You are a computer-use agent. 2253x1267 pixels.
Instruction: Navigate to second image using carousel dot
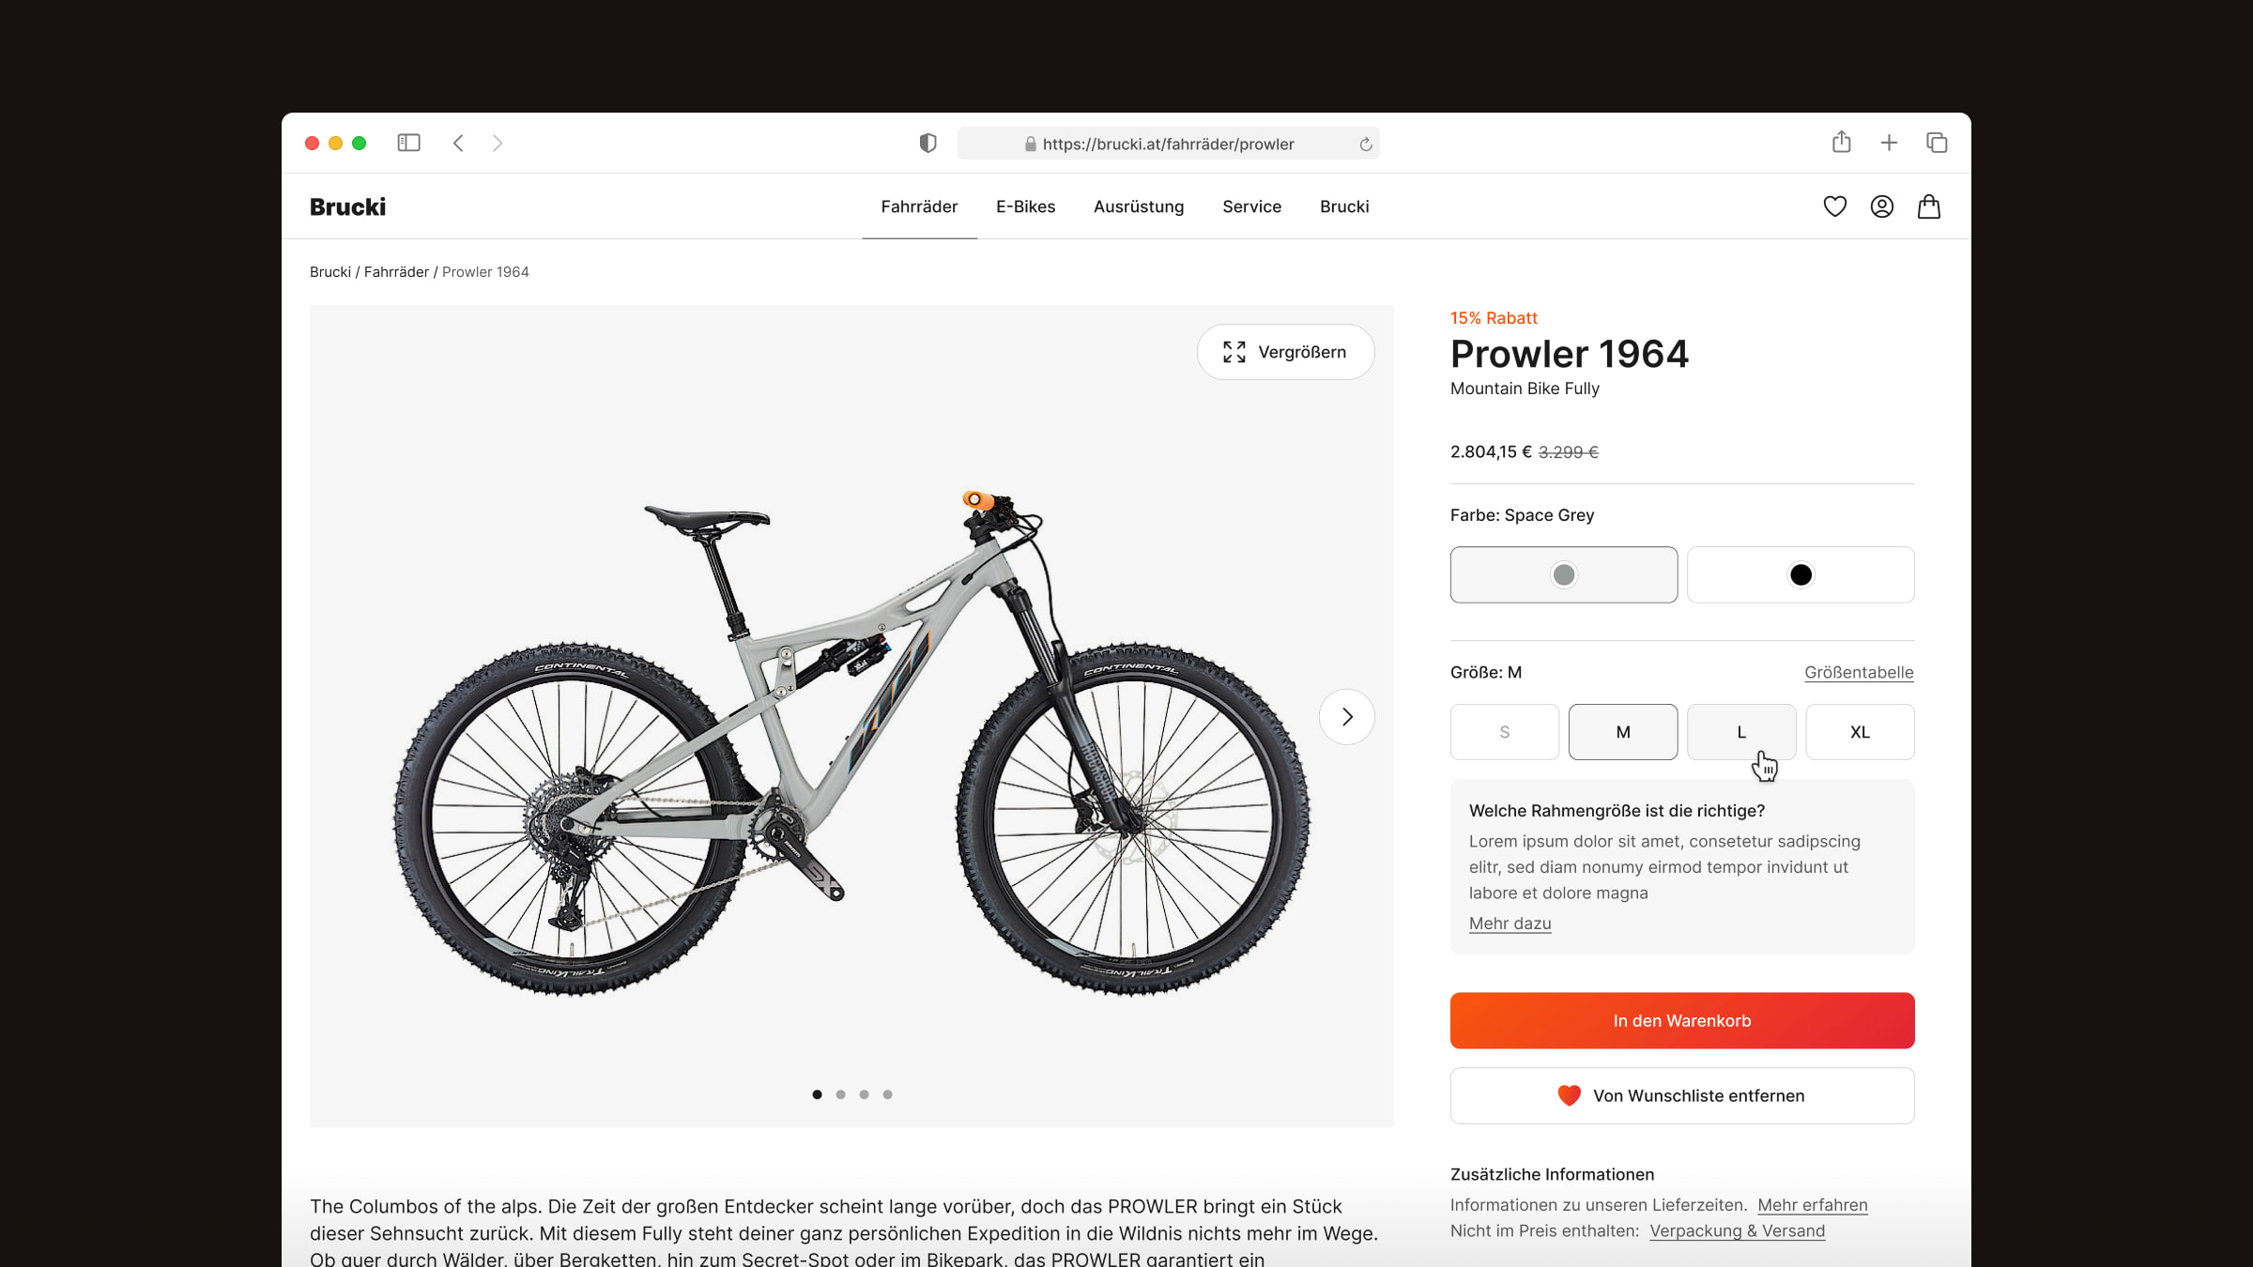[840, 1093]
